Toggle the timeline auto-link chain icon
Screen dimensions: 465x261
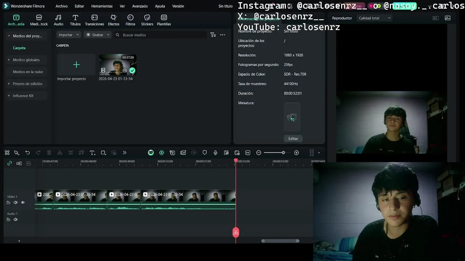click(x=9, y=163)
